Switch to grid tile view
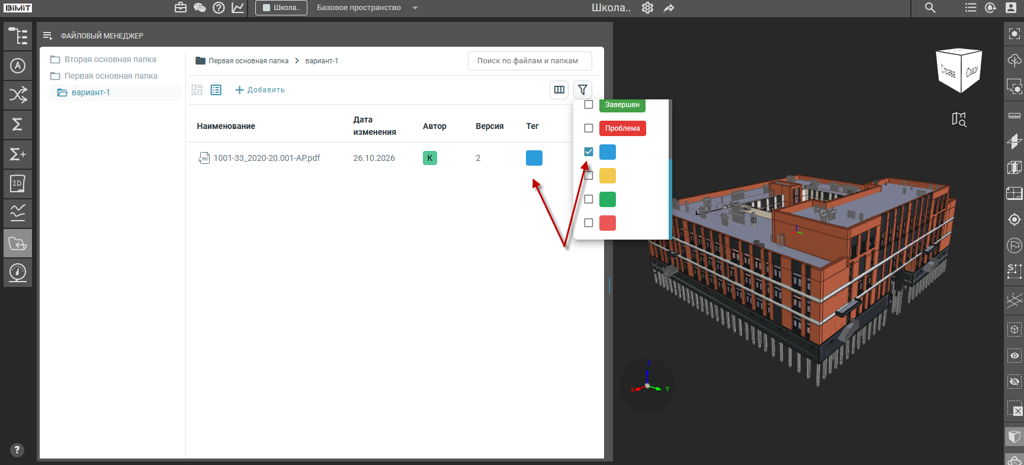The width and height of the screenshot is (1024, 465). click(197, 90)
